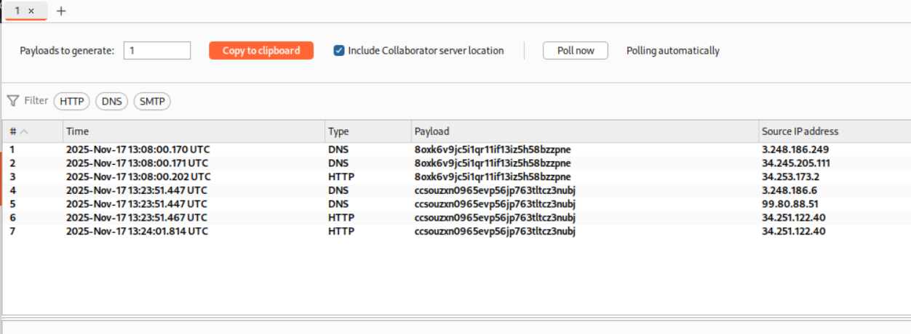
Task: Toggle Include Collaborator server location checkbox
Action: (x=339, y=51)
